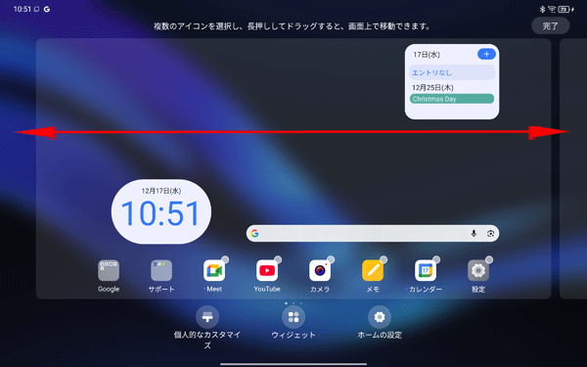Add event with calendar widget plus button

point(486,54)
